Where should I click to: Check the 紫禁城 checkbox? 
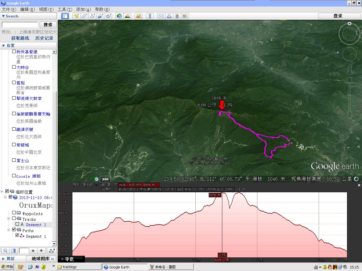(x=14, y=145)
